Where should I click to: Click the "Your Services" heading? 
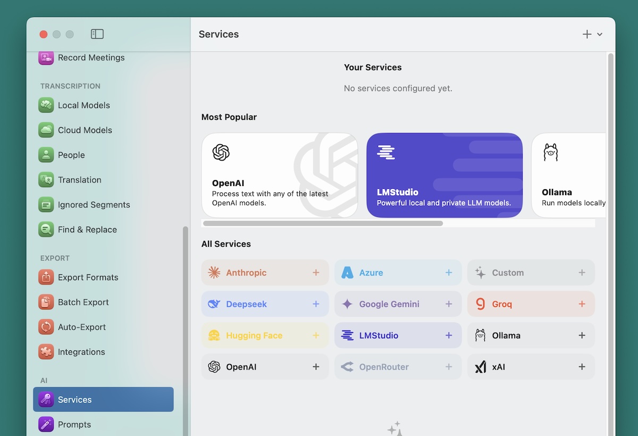[373, 68]
